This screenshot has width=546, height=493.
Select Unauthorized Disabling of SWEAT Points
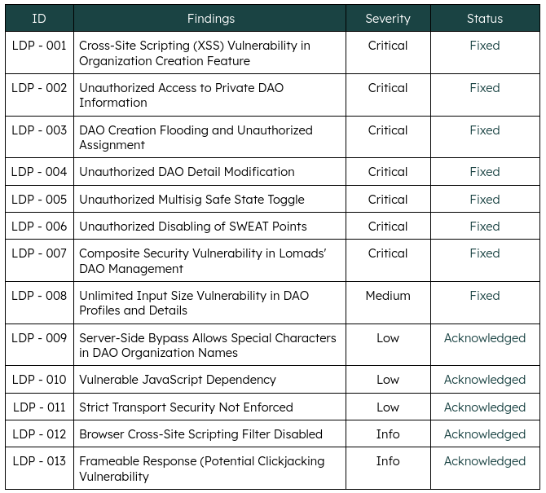point(193,227)
